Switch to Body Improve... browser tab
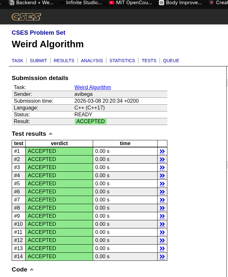The width and height of the screenshot is (228, 277). pos(180,3)
